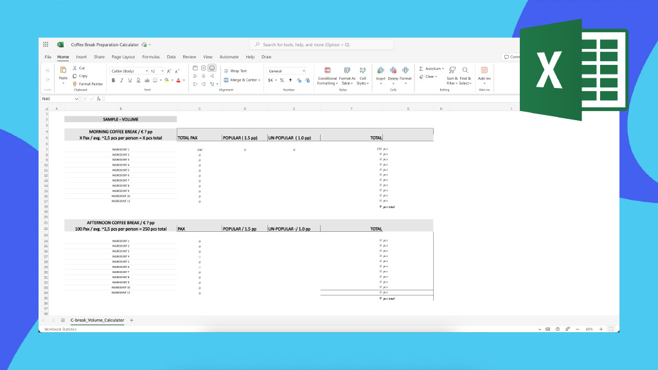Viewport: 658px width, 370px height.
Task: Decrease font size with smaller A icon
Action: tap(177, 71)
